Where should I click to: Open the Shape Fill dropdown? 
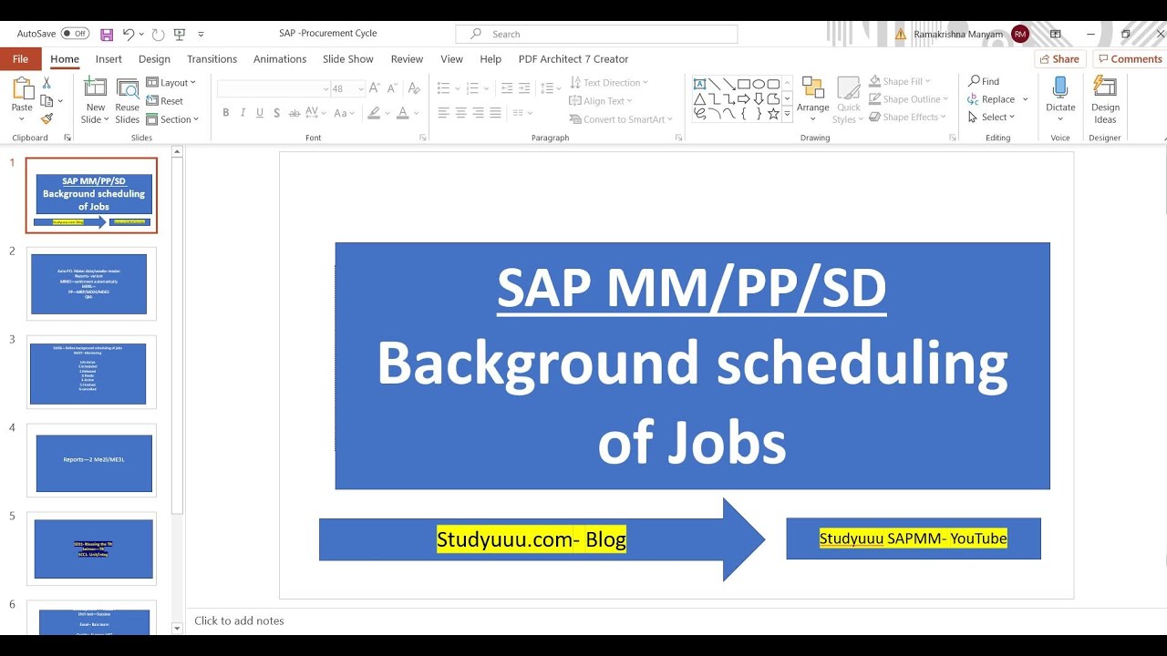pyautogui.click(x=900, y=82)
